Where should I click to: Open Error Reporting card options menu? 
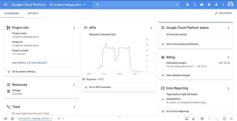pos(228,88)
